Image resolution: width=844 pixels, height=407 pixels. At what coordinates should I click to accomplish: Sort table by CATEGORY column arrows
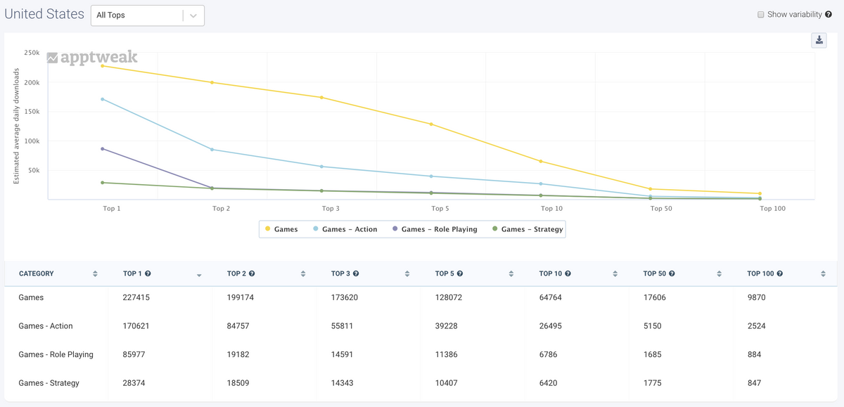click(x=95, y=274)
